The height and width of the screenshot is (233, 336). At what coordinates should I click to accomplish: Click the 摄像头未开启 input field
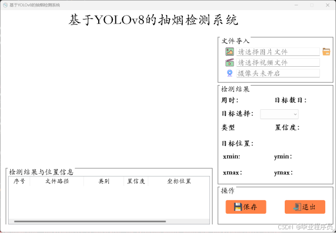pyautogui.click(x=278, y=73)
